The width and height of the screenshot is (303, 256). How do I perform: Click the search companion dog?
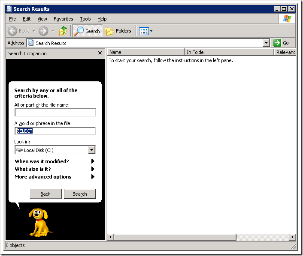(39, 222)
